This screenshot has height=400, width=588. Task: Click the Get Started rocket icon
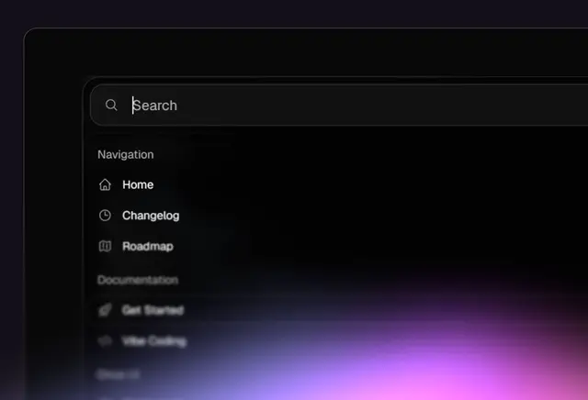105,310
